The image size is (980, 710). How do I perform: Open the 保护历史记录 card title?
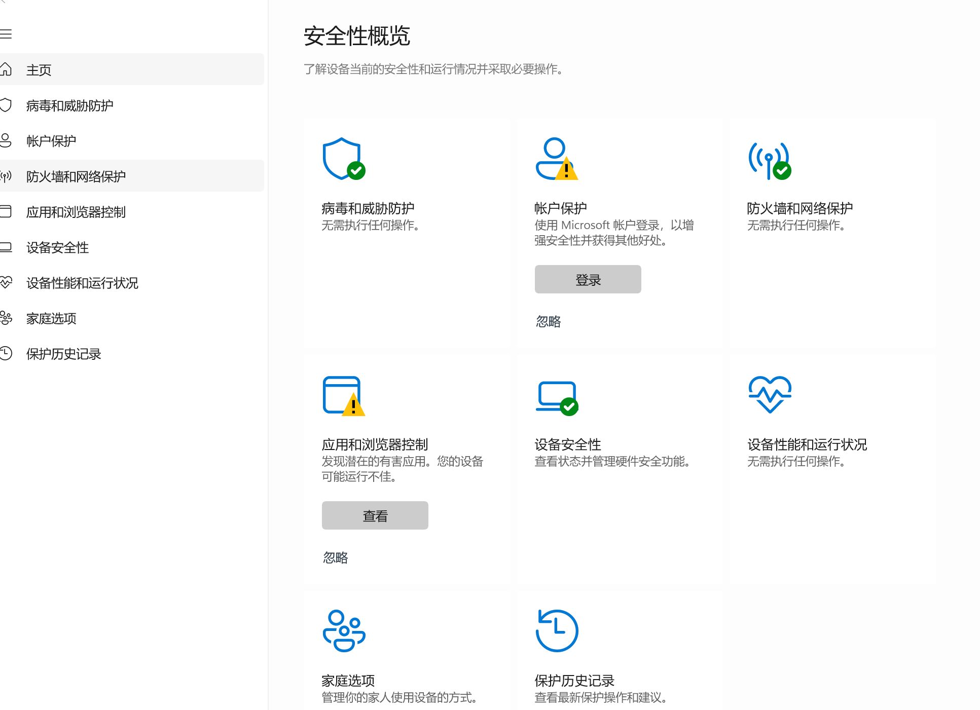(574, 680)
